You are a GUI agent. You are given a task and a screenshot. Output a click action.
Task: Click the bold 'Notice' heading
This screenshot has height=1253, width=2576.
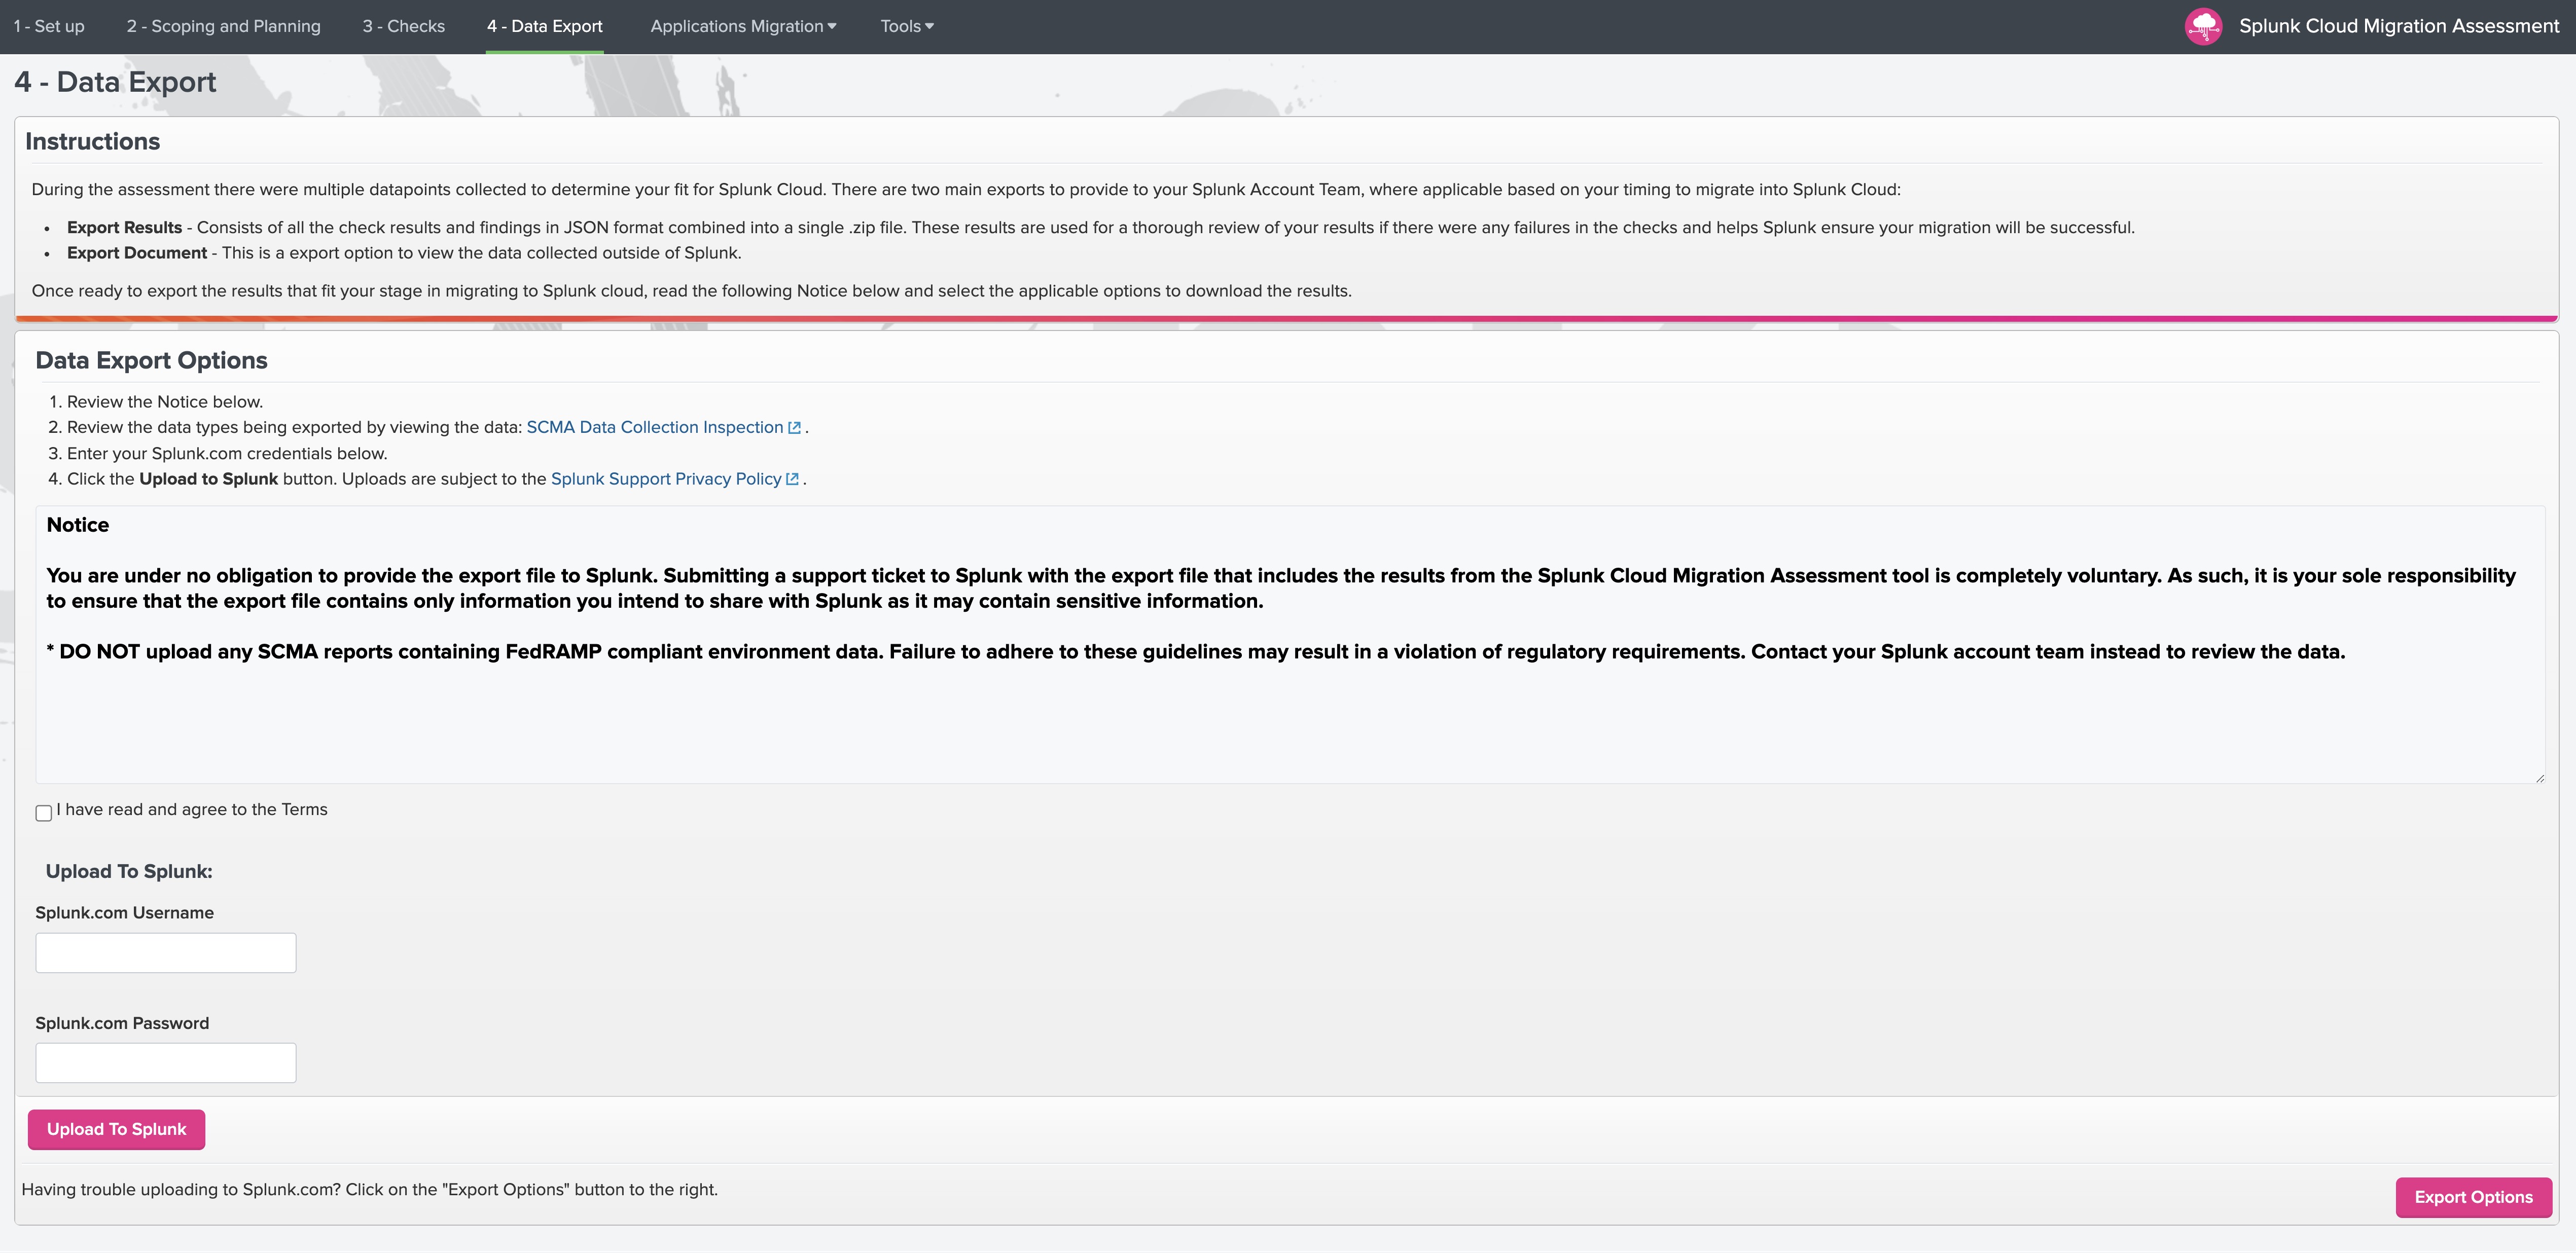pos(78,526)
